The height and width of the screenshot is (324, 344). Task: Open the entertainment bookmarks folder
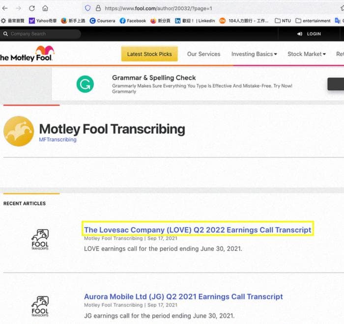click(313, 21)
